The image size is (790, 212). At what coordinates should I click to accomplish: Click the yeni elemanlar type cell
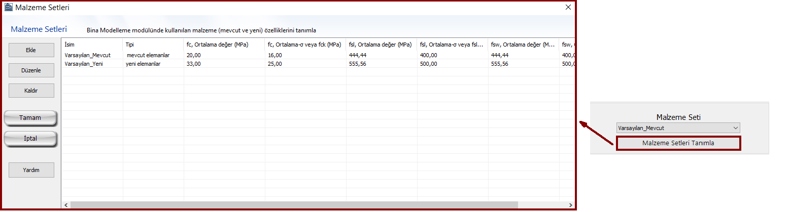pyautogui.click(x=147, y=64)
